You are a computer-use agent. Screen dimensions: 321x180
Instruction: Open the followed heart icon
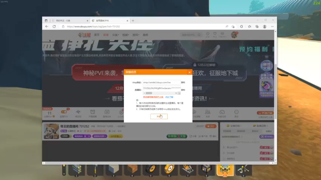click(215, 34)
